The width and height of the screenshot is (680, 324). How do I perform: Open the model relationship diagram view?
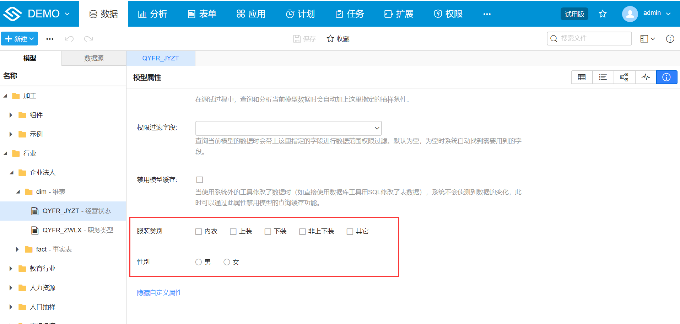pyautogui.click(x=624, y=77)
